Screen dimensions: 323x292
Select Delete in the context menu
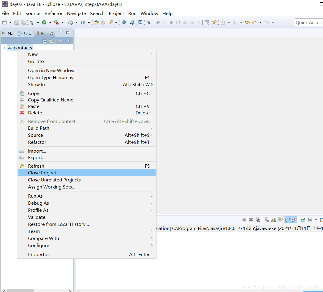tap(87, 113)
